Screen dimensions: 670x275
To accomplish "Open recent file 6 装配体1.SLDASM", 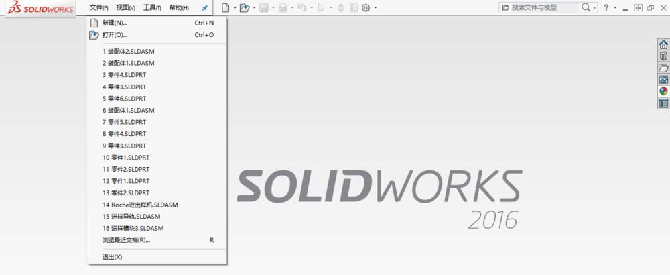I will click(156, 111).
